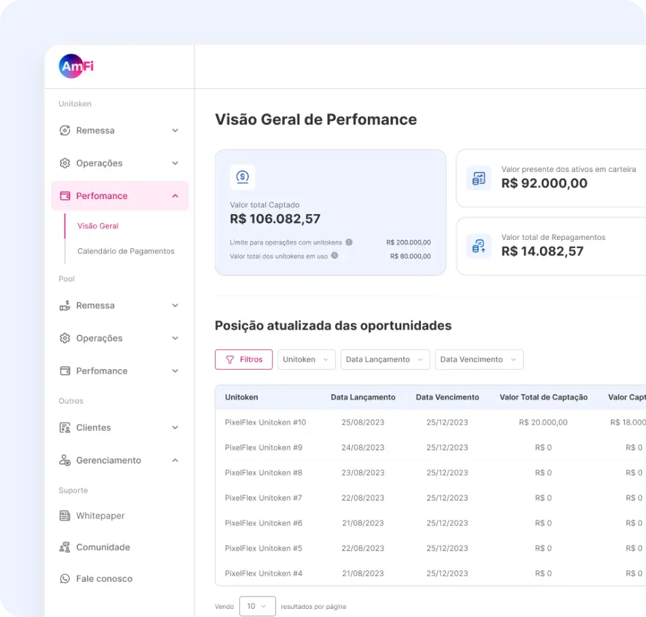The image size is (646, 617).
Task: Click the Valor presente dos ativos icon
Action: pos(479,179)
